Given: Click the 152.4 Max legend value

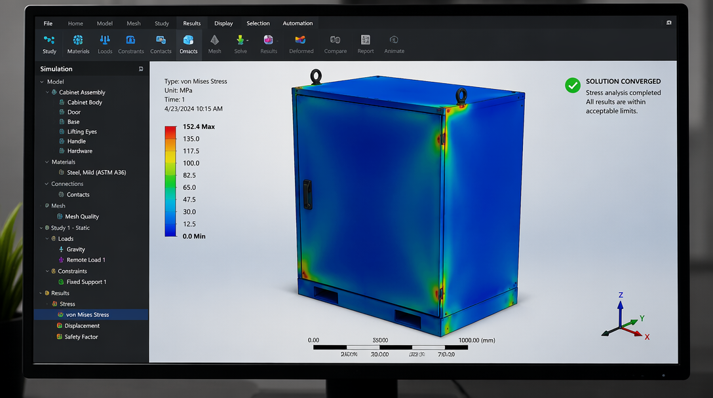Looking at the screenshot, I should click(x=199, y=127).
